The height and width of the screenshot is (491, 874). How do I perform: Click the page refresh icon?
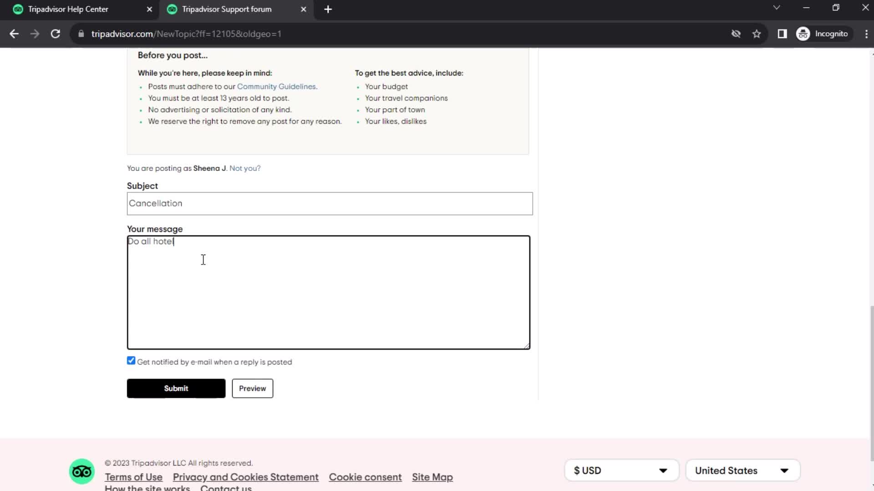tap(55, 34)
